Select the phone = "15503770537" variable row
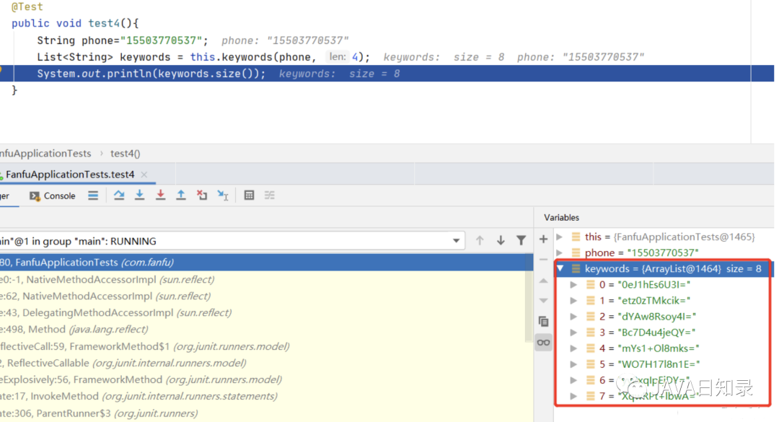This screenshot has height=422, width=779. [664, 252]
